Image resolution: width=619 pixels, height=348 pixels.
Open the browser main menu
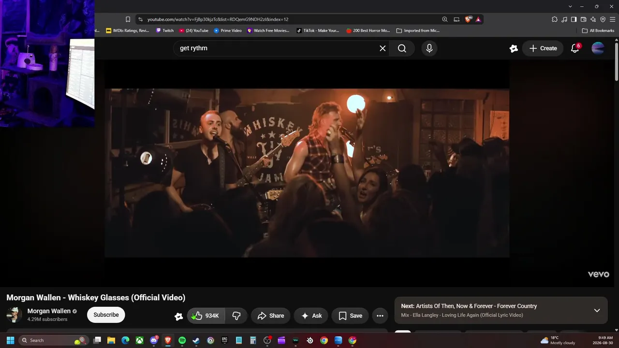[613, 19]
